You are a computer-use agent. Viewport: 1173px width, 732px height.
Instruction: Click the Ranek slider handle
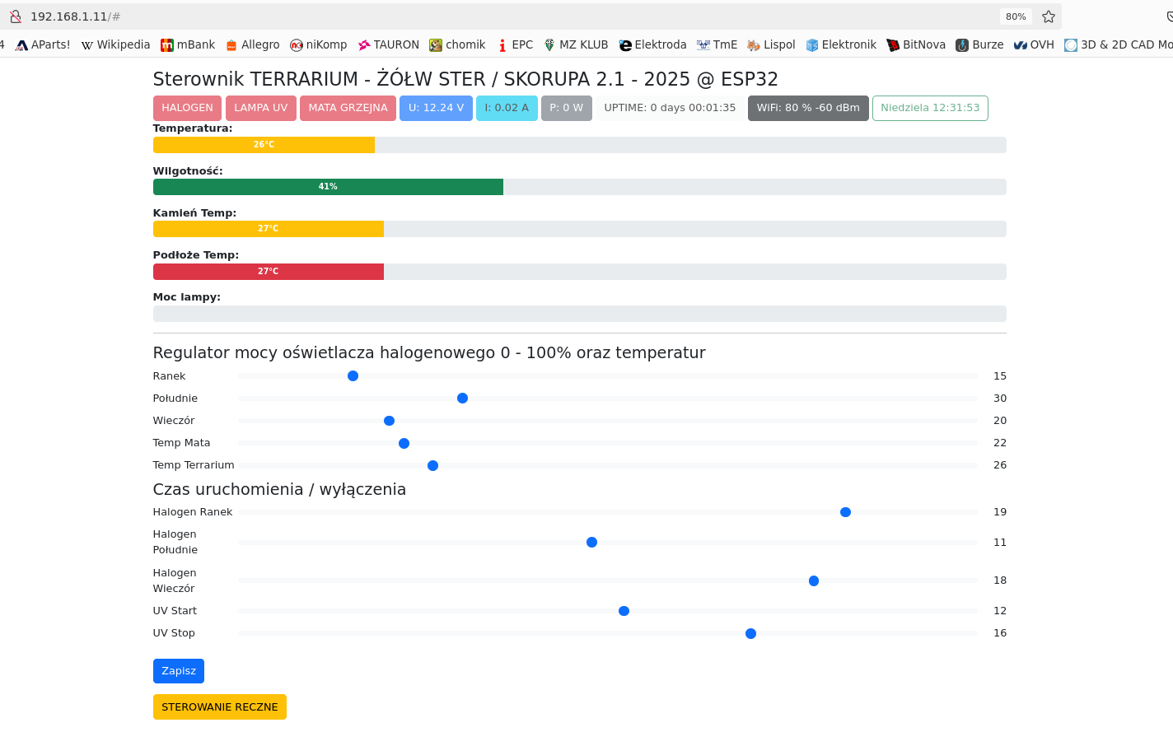[353, 376]
